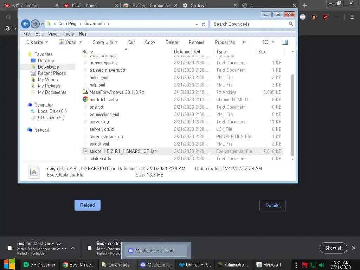This screenshot has height=270, width=360.
Task: Open My Videos in the sidebar
Action: pyautogui.click(x=48, y=79)
